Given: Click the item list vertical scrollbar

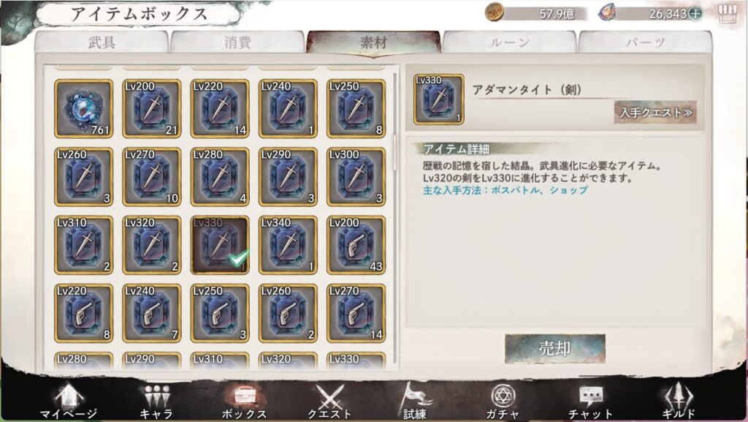Looking at the screenshot, I should click(x=394, y=217).
